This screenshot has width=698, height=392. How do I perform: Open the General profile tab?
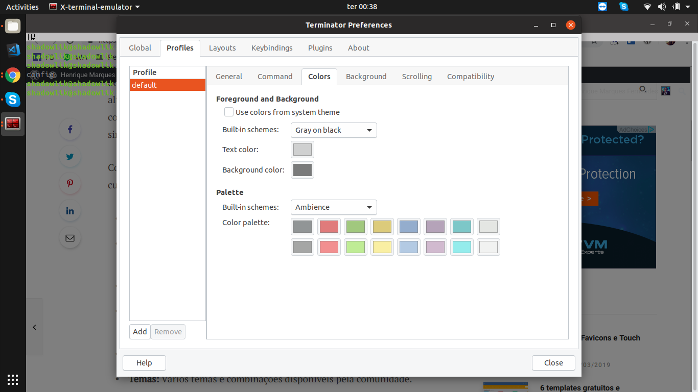click(x=229, y=77)
